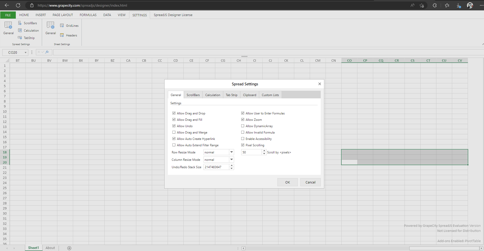Uncheck Allow Drag and Drop

pos(174,113)
